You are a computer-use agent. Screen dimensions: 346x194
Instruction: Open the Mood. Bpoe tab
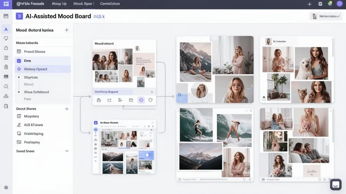[83, 4]
